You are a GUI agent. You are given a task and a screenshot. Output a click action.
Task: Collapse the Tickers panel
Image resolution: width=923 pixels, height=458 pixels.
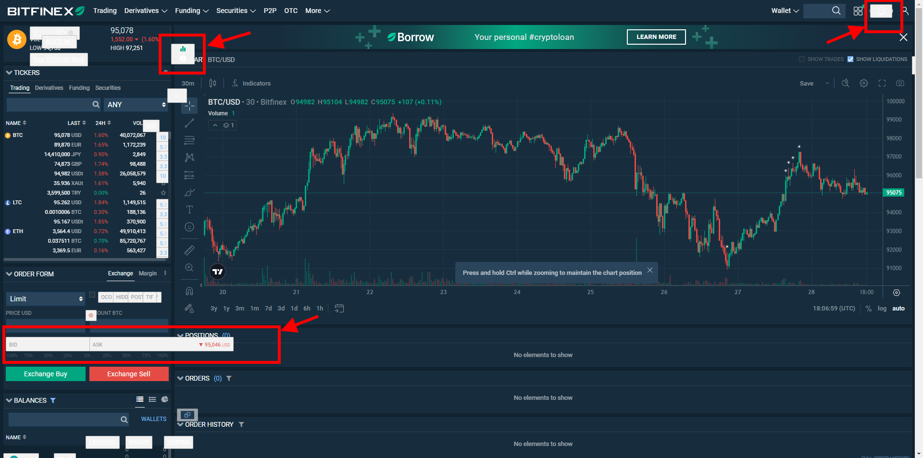9,73
